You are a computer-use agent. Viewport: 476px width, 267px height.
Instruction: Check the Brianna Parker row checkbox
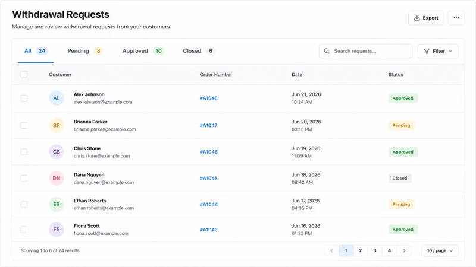click(x=24, y=125)
